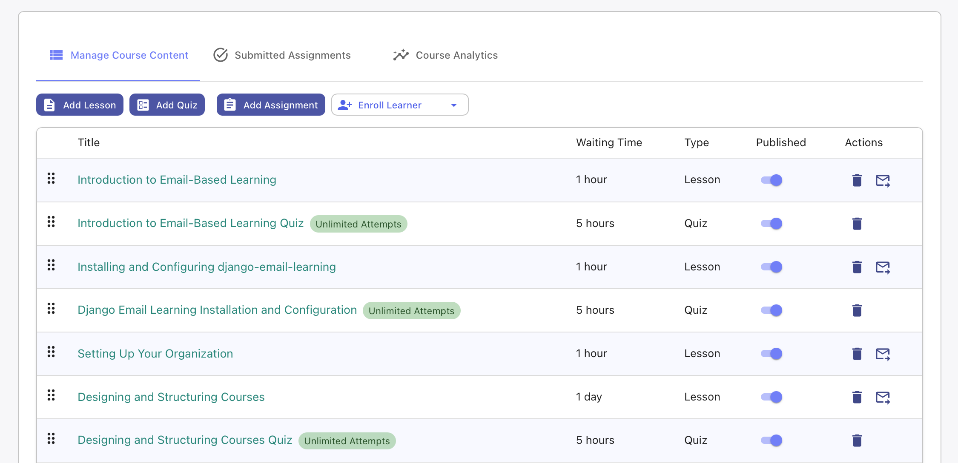The height and width of the screenshot is (463, 958).
Task: Click the Type column header
Action: (x=697, y=142)
